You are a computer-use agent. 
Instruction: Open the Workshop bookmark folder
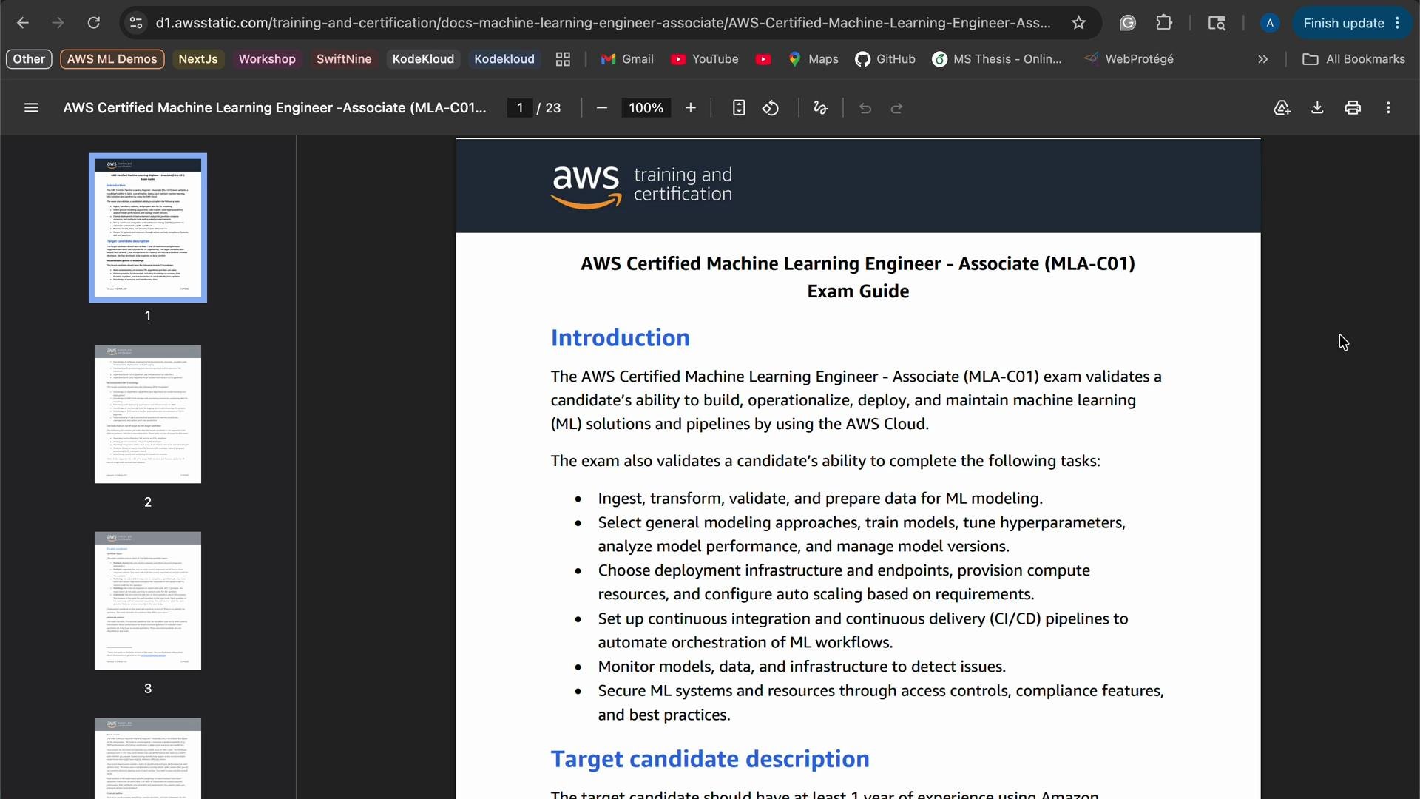(267, 59)
